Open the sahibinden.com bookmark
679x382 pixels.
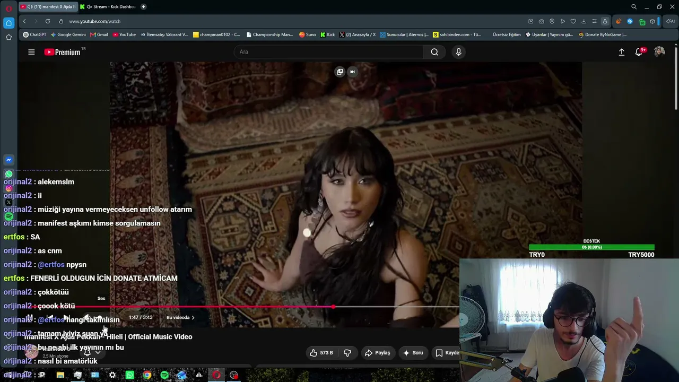[x=457, y=34]
